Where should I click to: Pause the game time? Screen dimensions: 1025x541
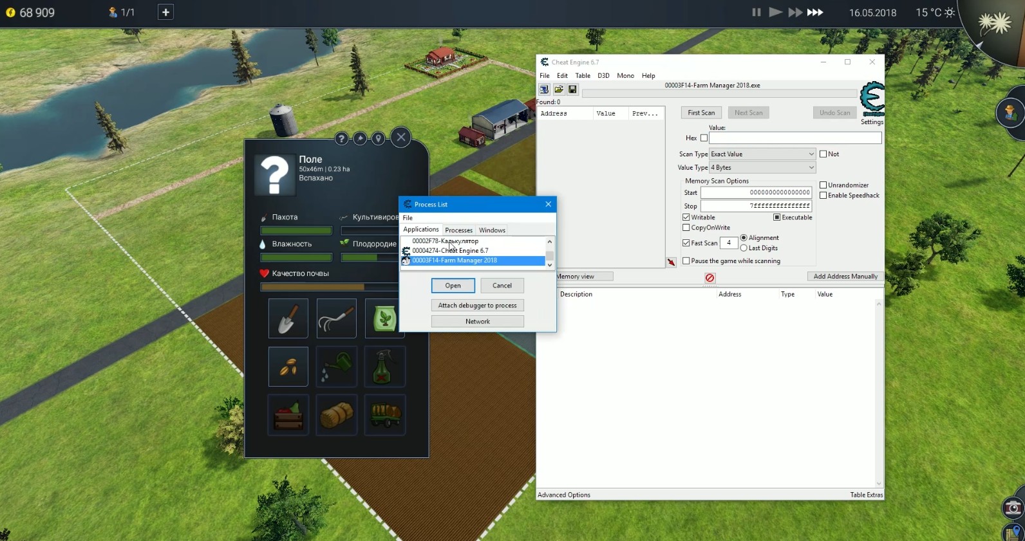pos(757,12)
